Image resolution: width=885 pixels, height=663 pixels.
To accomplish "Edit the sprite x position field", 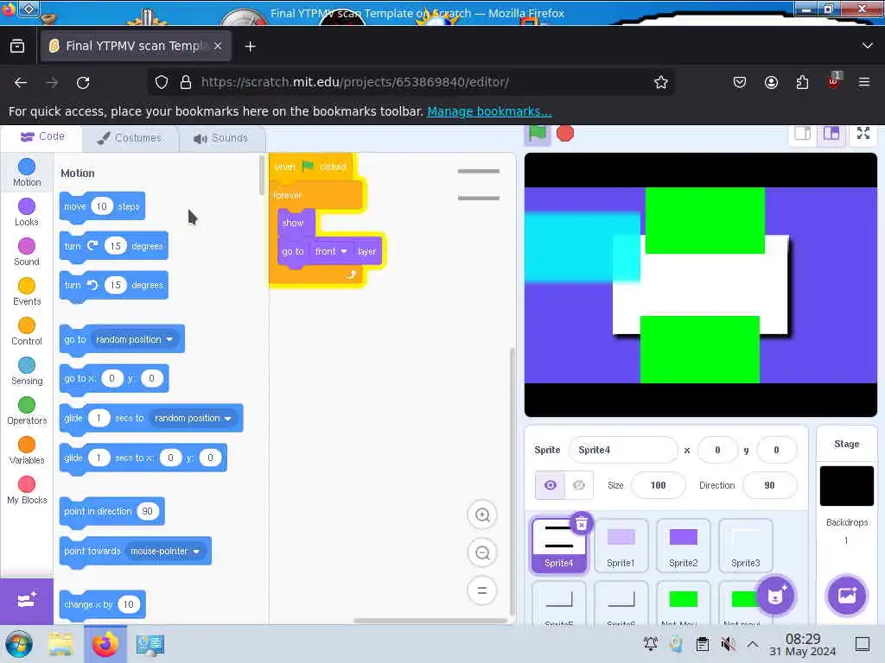I will pos(717,450).
